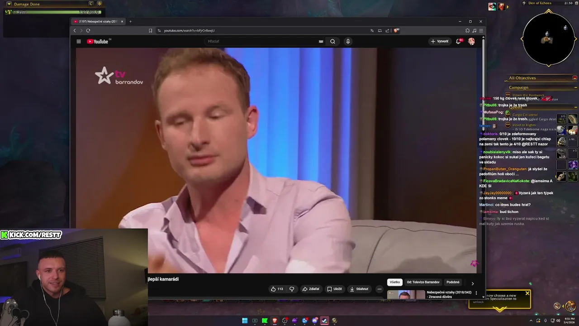Click the Den of Echoes zone label
Screen dimensions: 579x326
[539, 3]
